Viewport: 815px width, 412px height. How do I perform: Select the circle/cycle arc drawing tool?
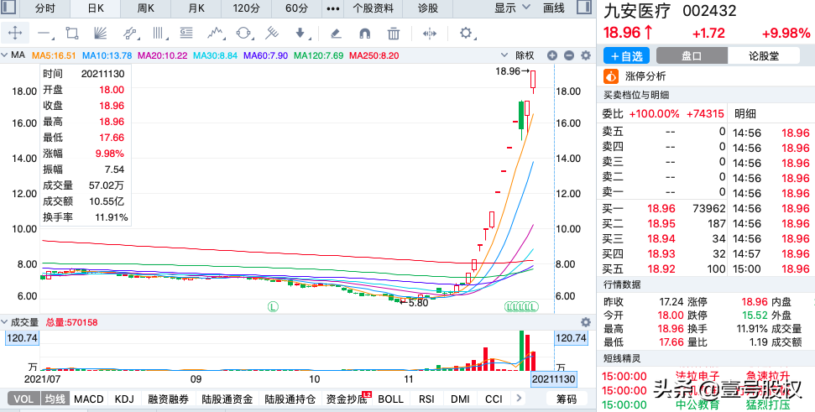tap(243, 34)
